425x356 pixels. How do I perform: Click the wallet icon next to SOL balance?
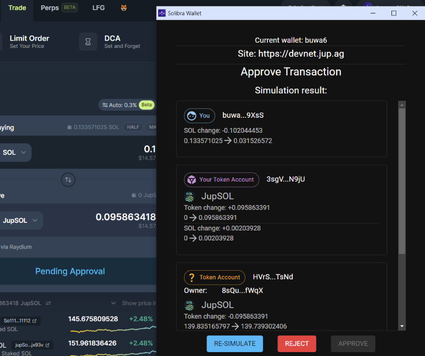pyautogui.click(x=69, y=127)
